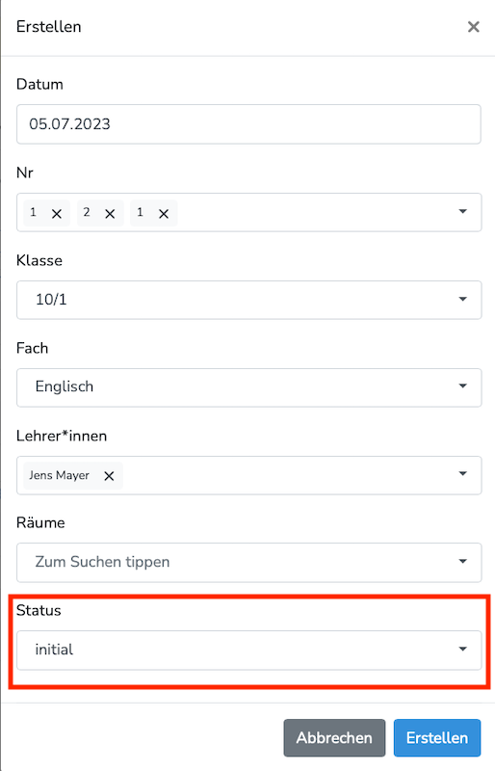Image resolution: width=495 pixels, height=771 pixels.
Task: Open the Klasse dropdown arrow
Action: 462,299
